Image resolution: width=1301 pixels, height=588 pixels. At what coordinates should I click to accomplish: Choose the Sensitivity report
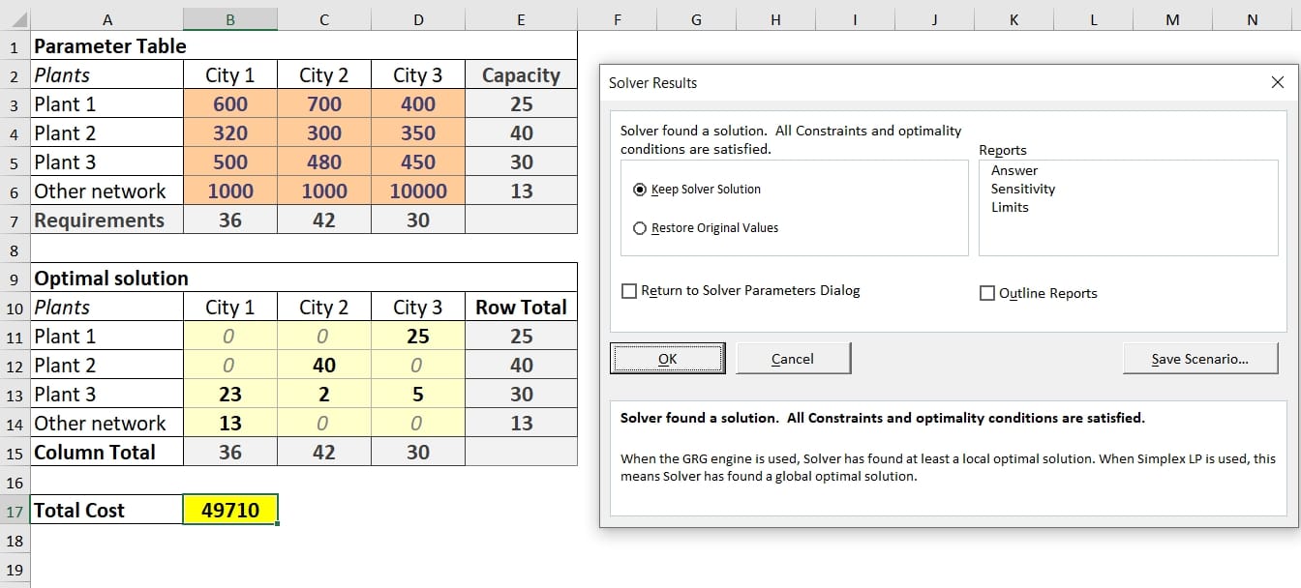1022,189
